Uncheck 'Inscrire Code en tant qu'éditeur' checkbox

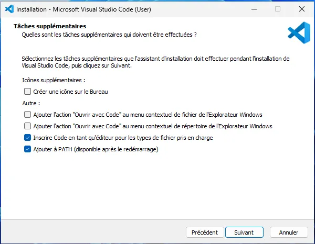coord(27,138)
